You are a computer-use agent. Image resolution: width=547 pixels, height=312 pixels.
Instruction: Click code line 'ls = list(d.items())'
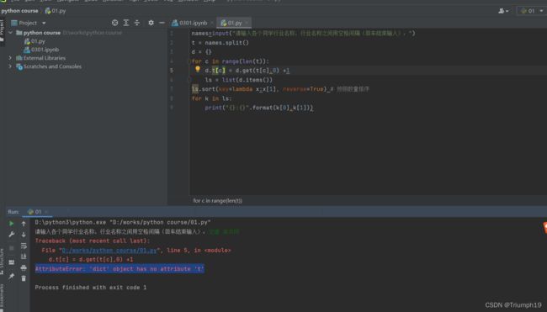pyautogui.click(x=238, y=80)
